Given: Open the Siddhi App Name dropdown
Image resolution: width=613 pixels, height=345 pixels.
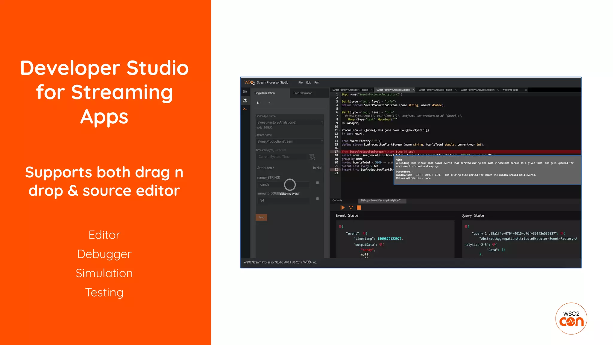Looking at the screenshot, I should click(x=289, y=122).
